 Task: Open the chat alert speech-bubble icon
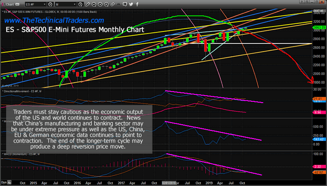tap(125, 4)
